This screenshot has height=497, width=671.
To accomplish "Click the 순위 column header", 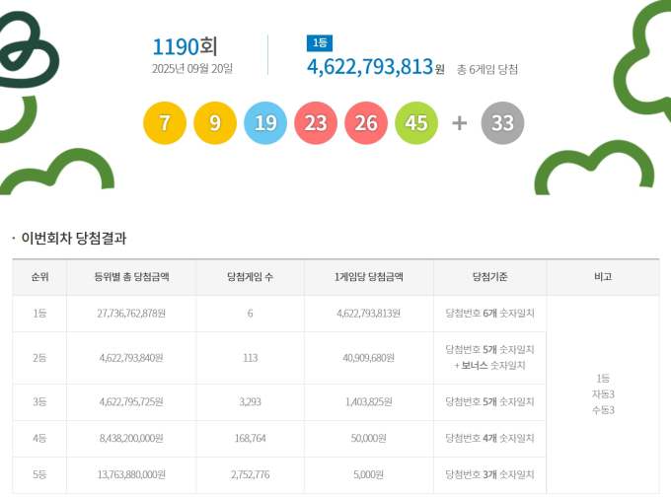I will pyautogui.click(x=39, y=277).
